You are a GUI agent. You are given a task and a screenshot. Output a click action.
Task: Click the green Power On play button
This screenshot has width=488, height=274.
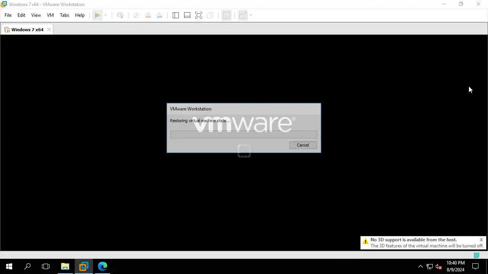[98, 15]
